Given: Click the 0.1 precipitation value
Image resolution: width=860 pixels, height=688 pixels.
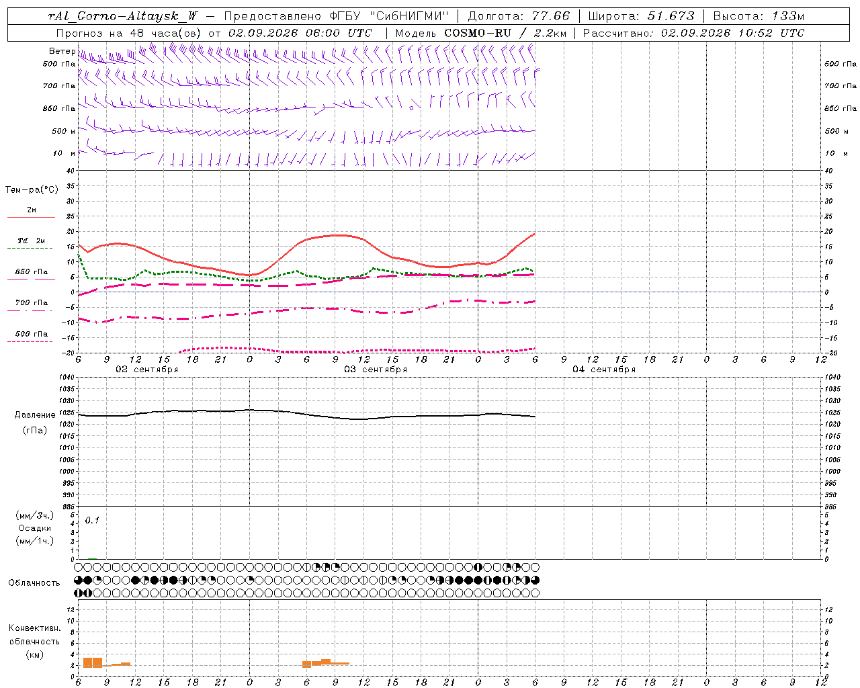Looking at the screenshot, I should 92,520.
